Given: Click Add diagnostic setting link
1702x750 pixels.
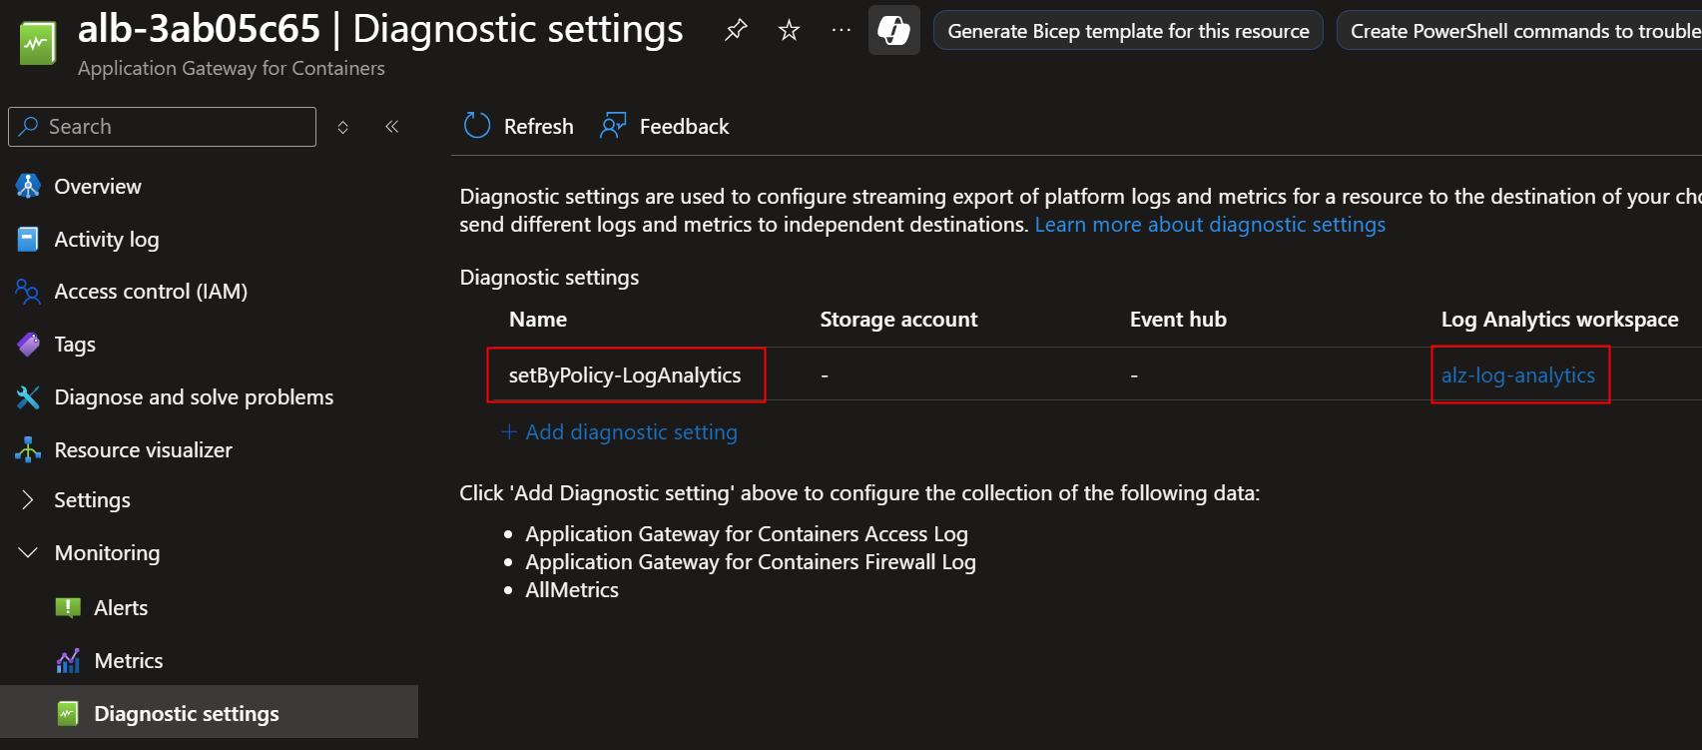Looking at the screenshot, I should (x=631, y=432).
